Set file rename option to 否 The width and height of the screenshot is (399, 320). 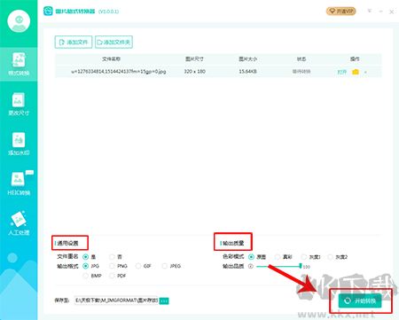pyautogui.click(x=116, y=257)
